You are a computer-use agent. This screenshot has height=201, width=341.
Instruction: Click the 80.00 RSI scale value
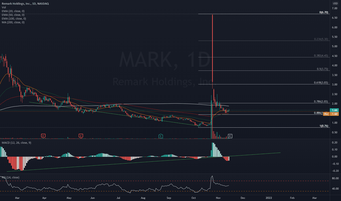pyautogui.click(x=335, y=178)
